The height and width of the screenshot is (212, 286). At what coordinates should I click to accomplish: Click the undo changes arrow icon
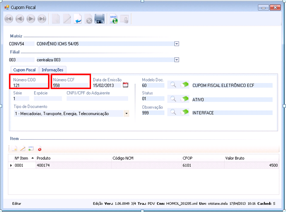[x=78, y=19]
